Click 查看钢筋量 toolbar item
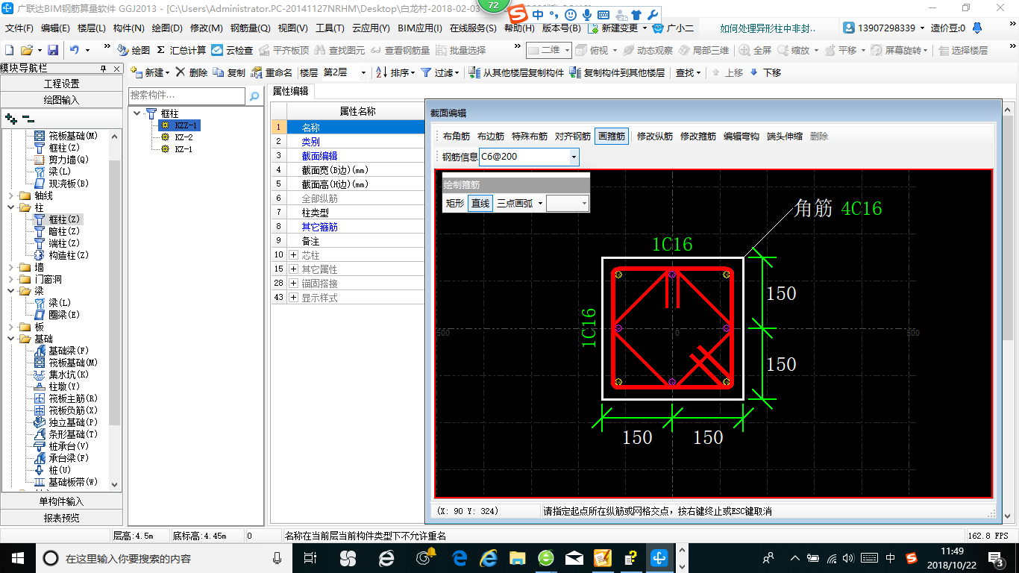1019x573 pixels. [x=401, y=50]
